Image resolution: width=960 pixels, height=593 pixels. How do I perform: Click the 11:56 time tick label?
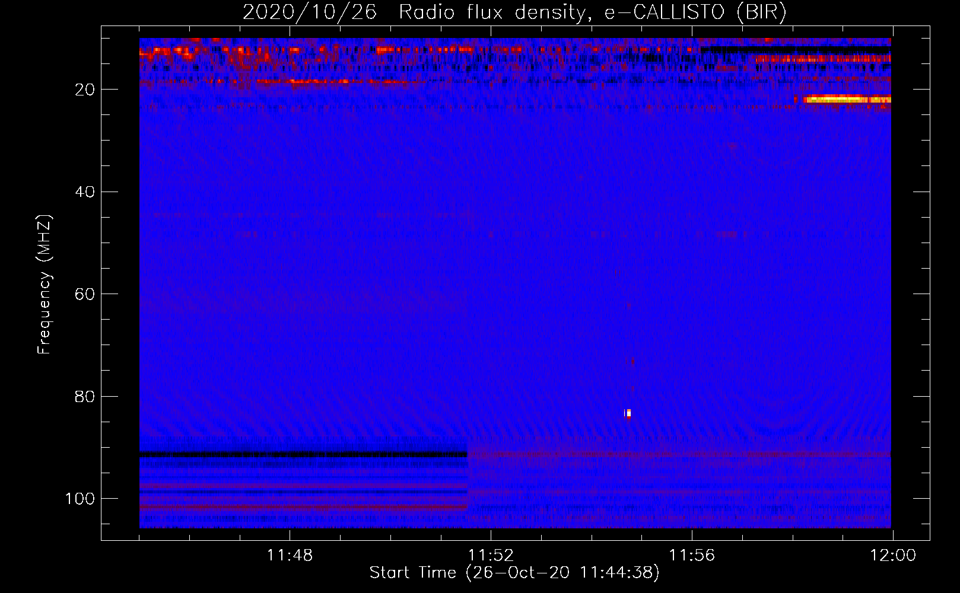[692, 556]
